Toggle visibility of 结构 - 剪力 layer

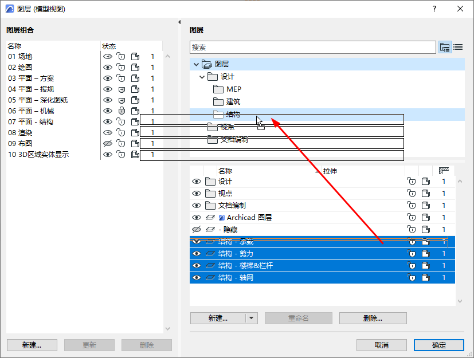[197, 254]
